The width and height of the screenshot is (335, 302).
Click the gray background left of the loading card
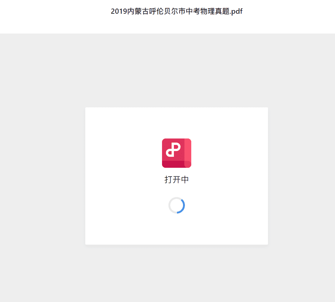click(43, 175)
